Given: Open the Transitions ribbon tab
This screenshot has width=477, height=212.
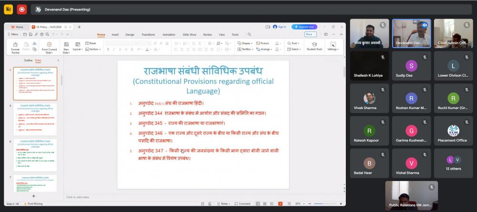Looking at the screenshot, I should [148, 34].
